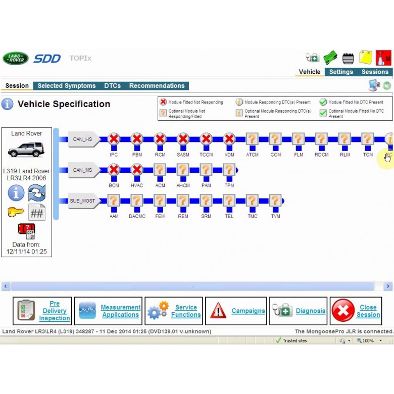This screenshot has height=394, width=394.
Task: Click the Land Rover vehicle thumbnail image
Action: [x=26, y=149]
